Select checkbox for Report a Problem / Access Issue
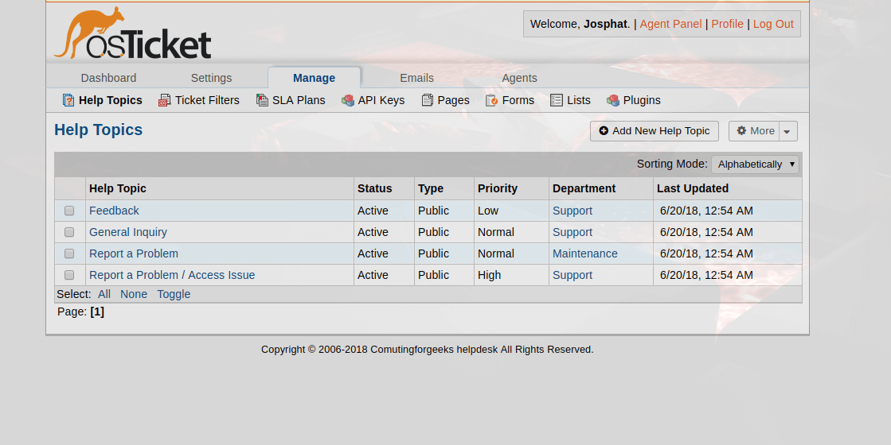The image size is (891, 445). (x=69, y=276)
